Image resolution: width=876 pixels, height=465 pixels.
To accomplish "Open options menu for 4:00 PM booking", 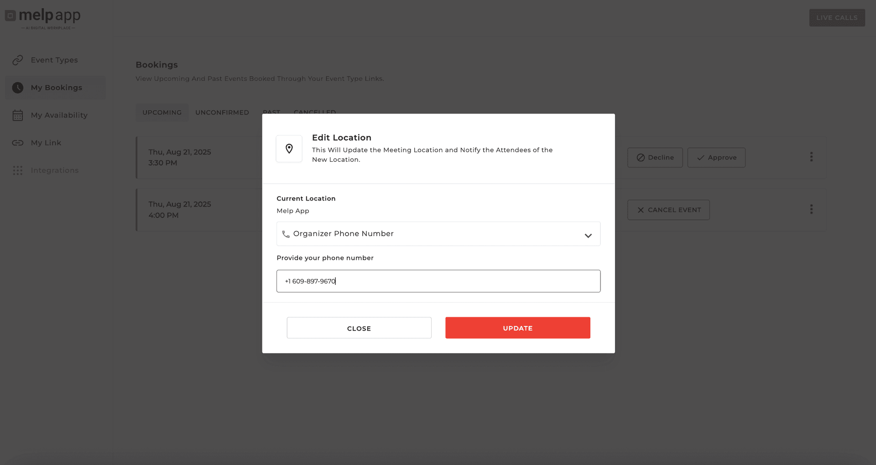I will (x=811, y=209).
